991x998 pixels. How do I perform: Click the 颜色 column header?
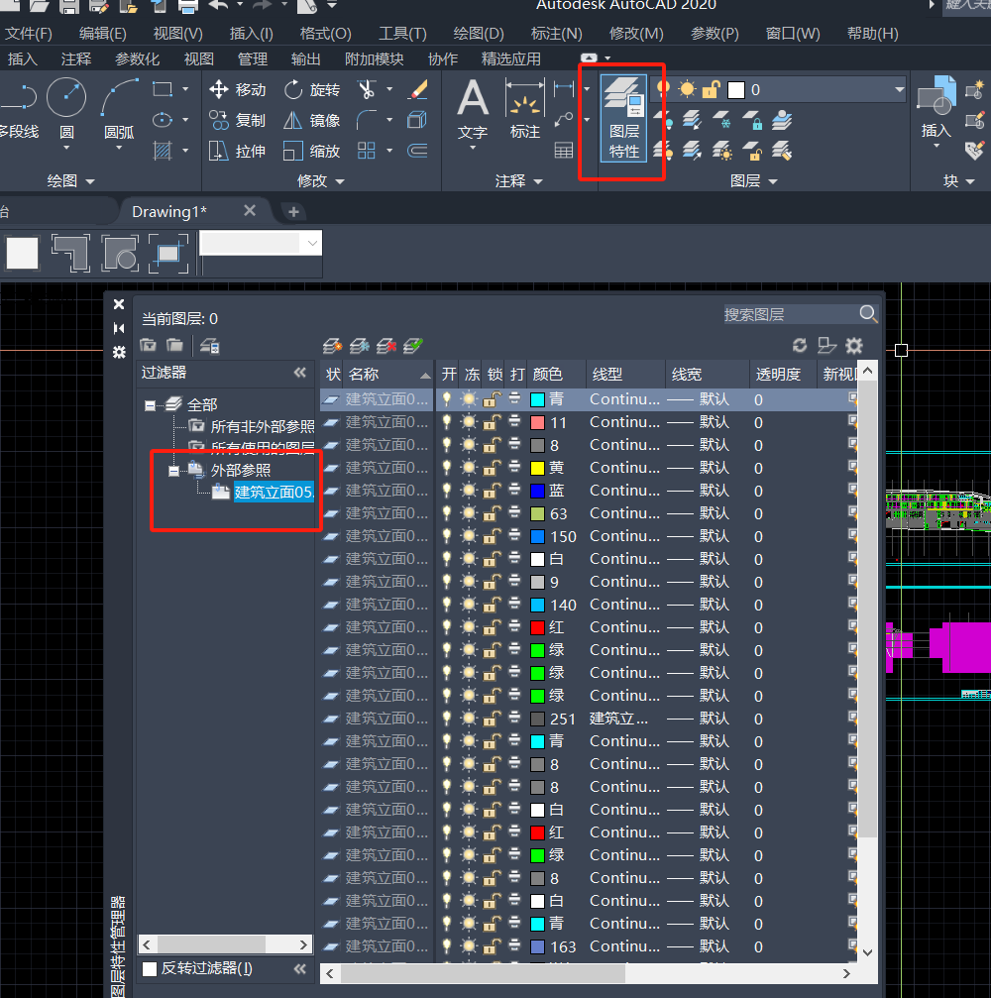pos(548,374)
